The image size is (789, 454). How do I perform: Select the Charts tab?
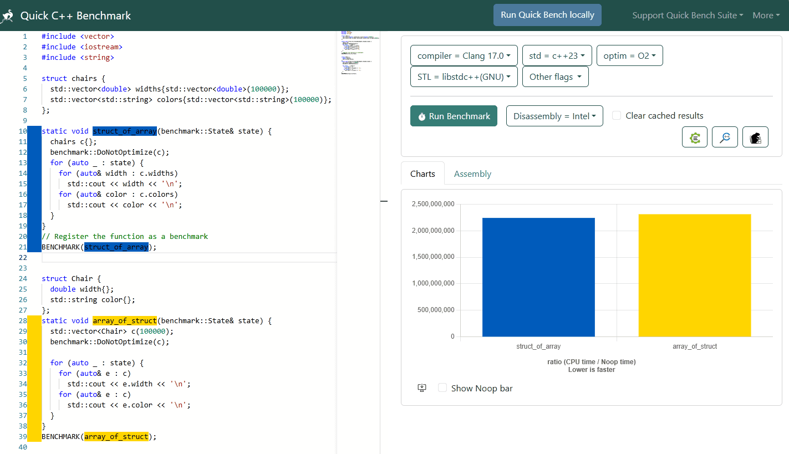pos(423,174)
